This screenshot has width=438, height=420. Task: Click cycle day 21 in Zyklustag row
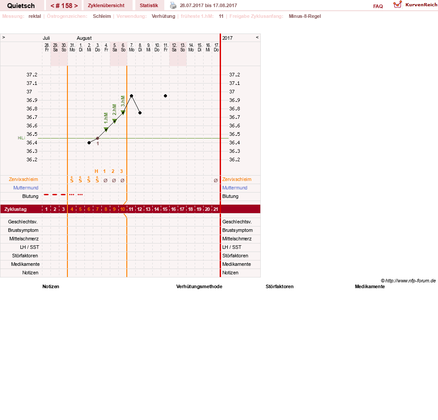click(216, 209)
